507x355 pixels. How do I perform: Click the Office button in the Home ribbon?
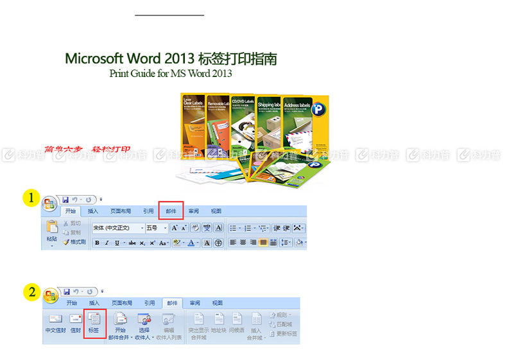tap(49, 204)
